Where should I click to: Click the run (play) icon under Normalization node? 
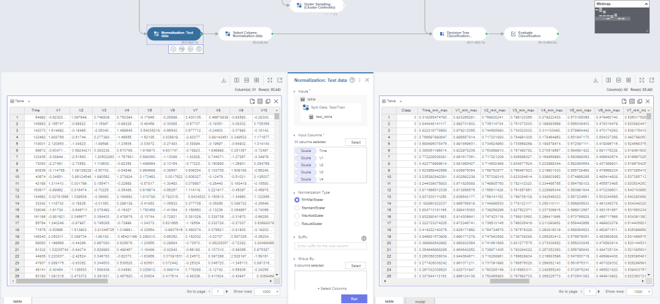tap(190, 49)
